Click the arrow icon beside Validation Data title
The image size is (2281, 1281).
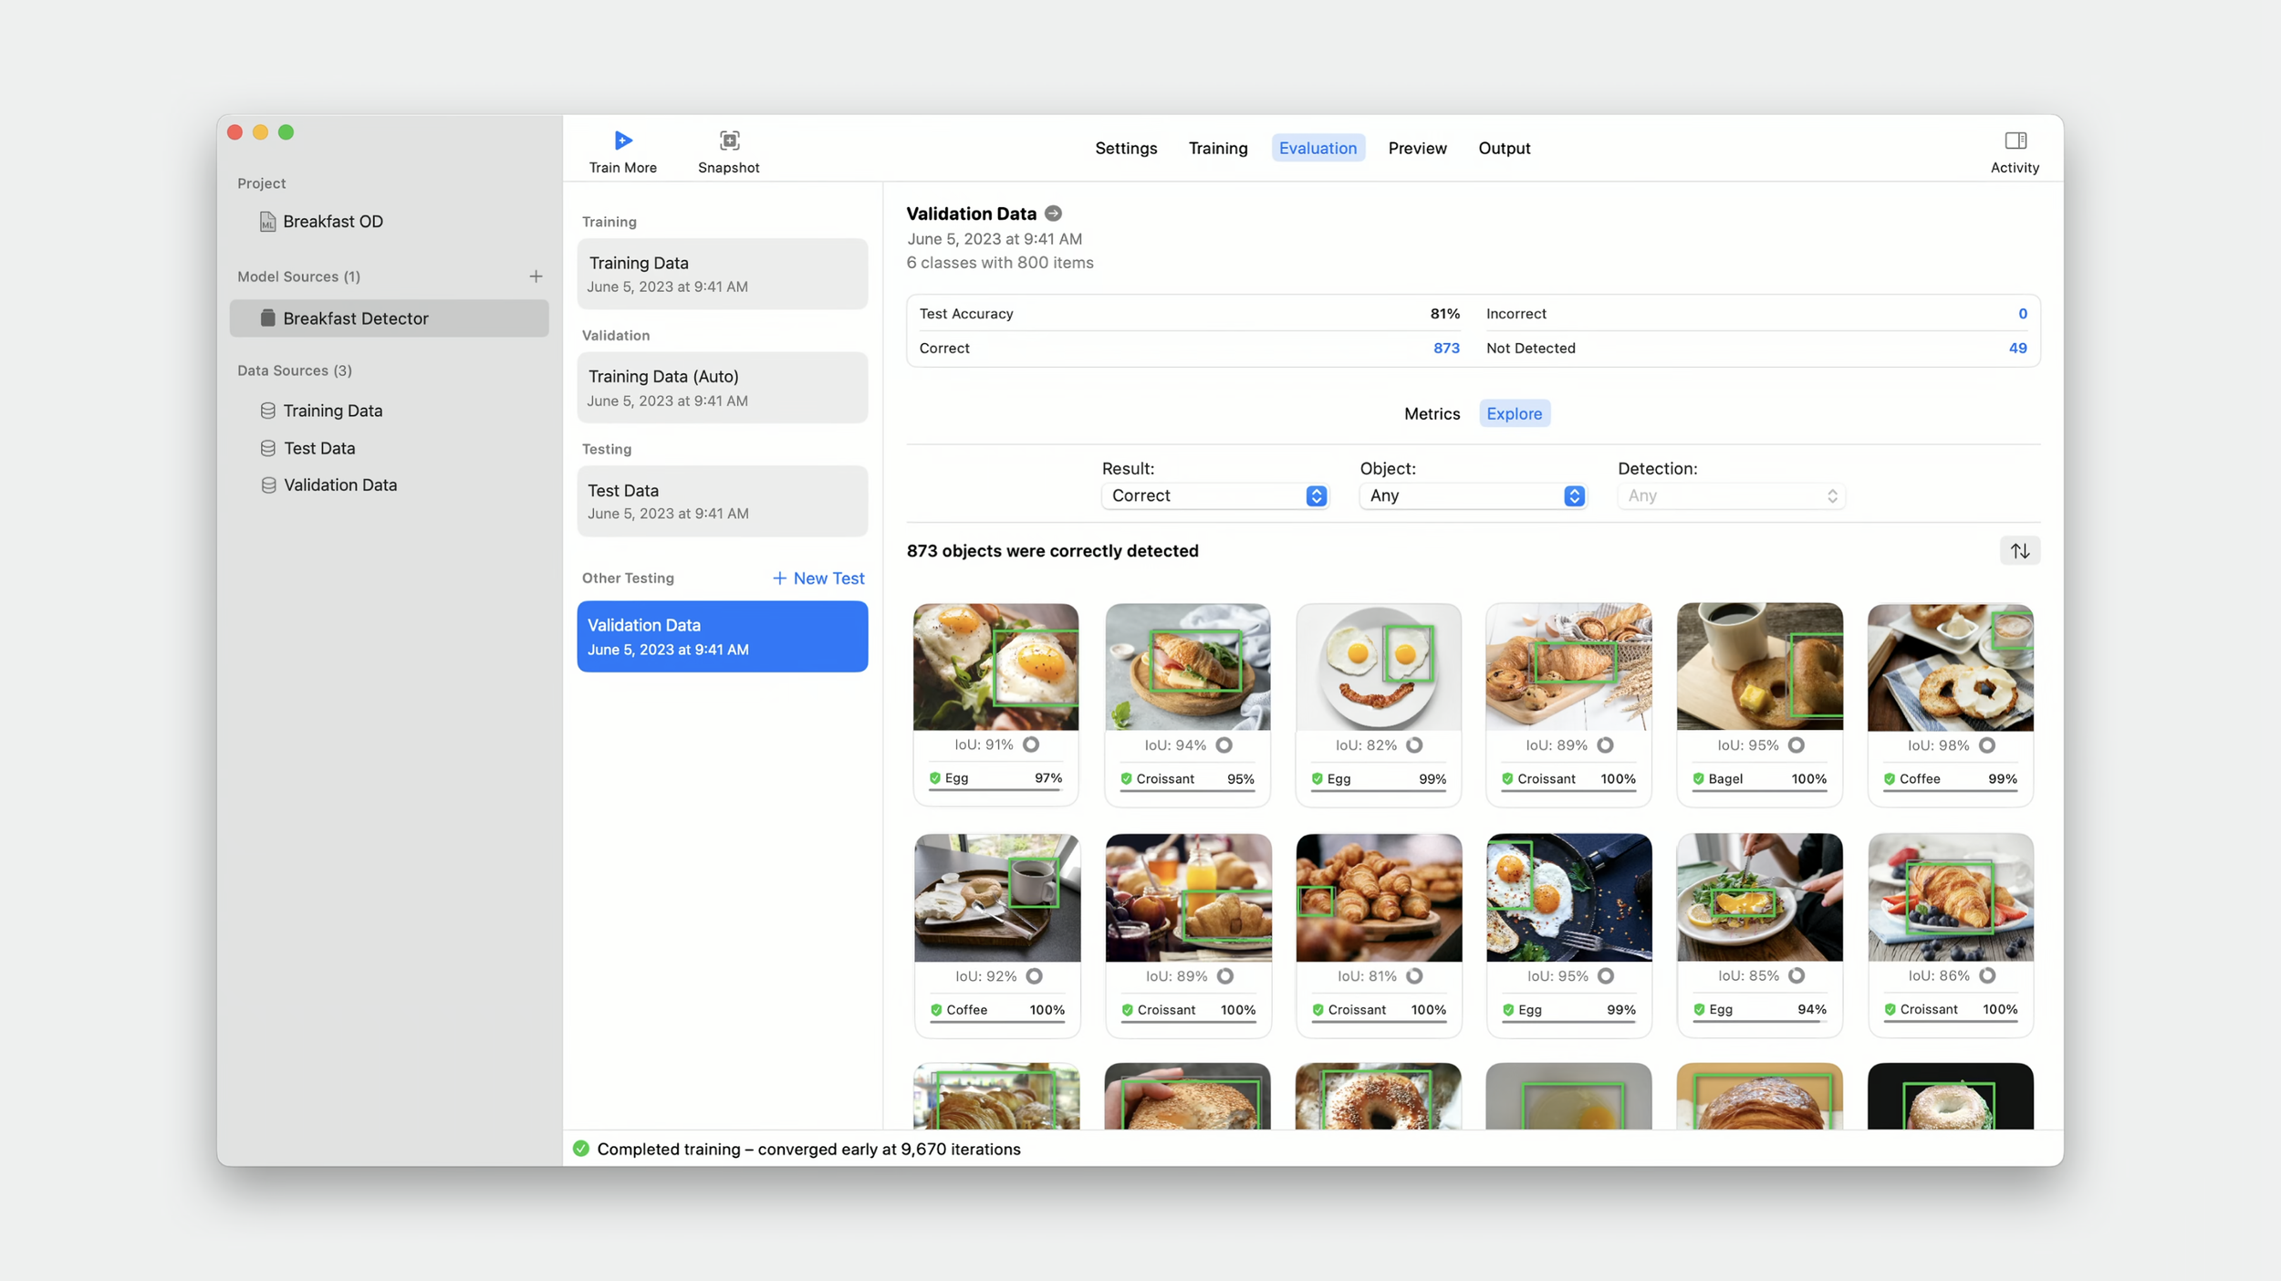tap(1053, 213)
